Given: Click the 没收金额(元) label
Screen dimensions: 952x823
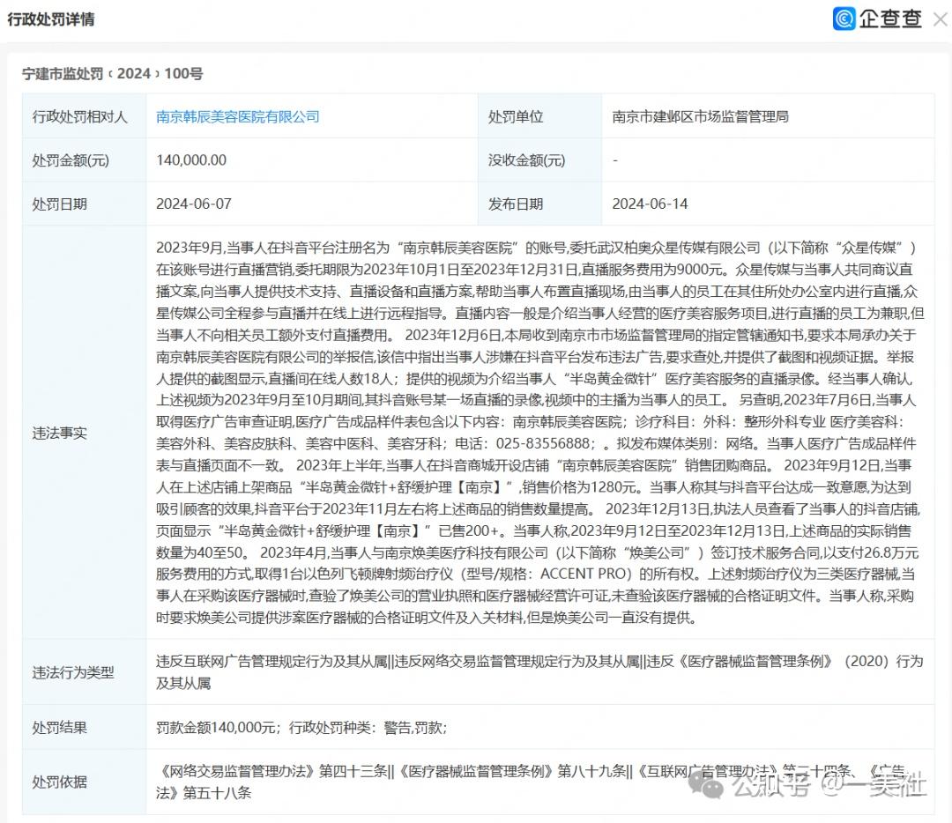Looking at the screenshot, I should (x=526, y=160).
